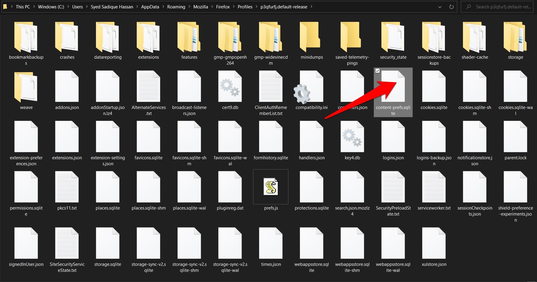Select the ClientAuthRememberList.txt file icon
Viewport: 537px width, 282px height.
[x=271, y=86]
